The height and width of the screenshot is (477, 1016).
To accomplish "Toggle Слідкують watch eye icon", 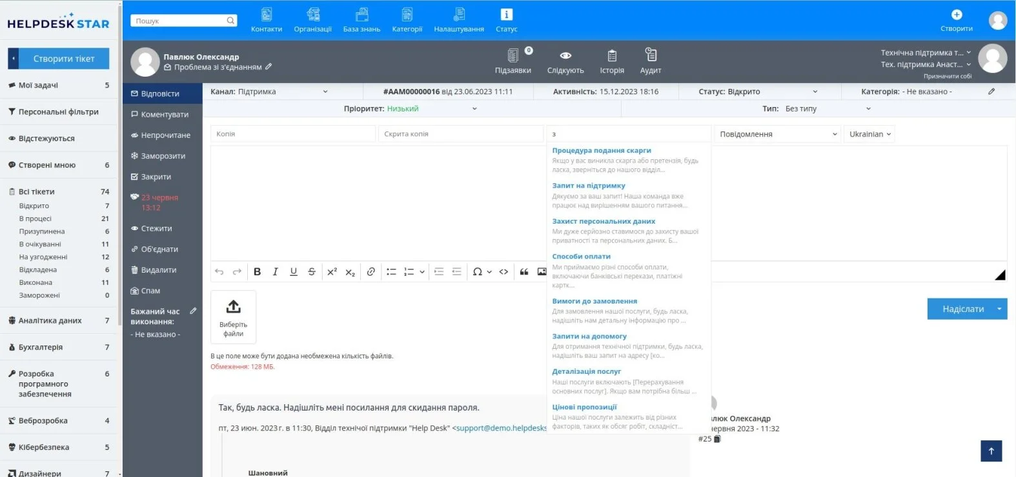I will (x=565, y=55).
